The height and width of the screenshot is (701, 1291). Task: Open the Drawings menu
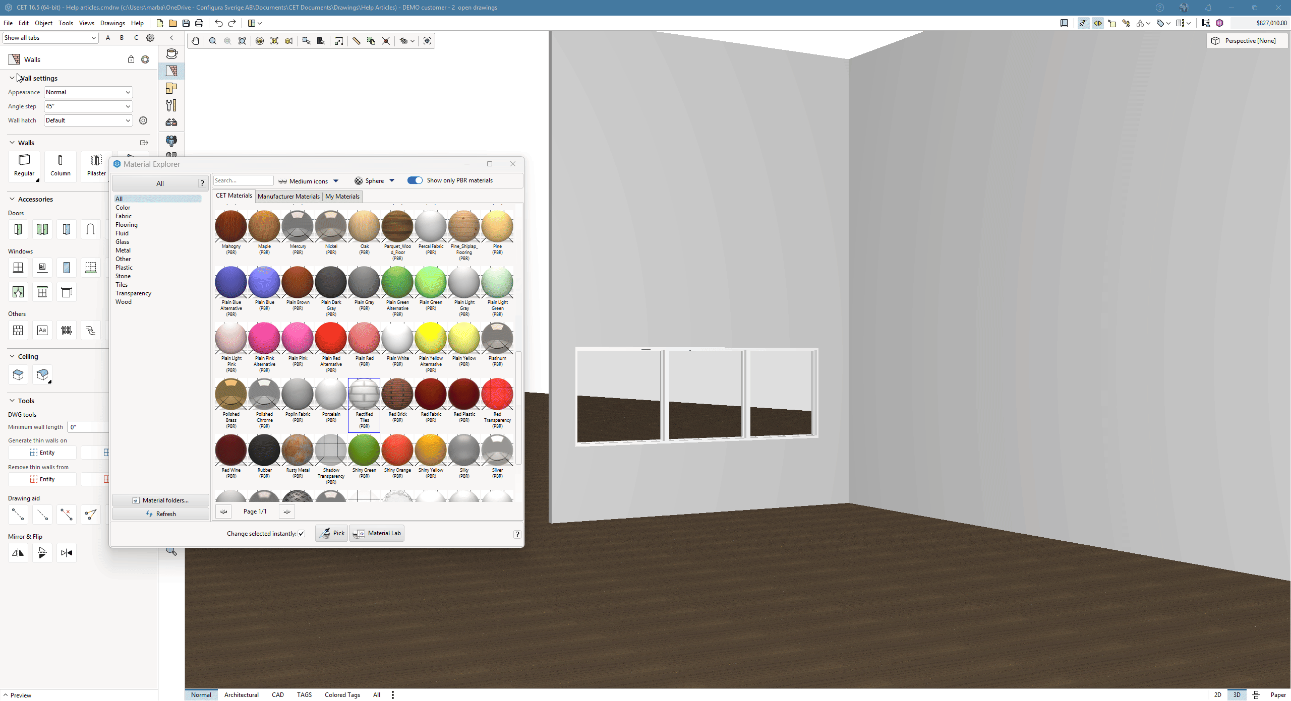[112, 23]
